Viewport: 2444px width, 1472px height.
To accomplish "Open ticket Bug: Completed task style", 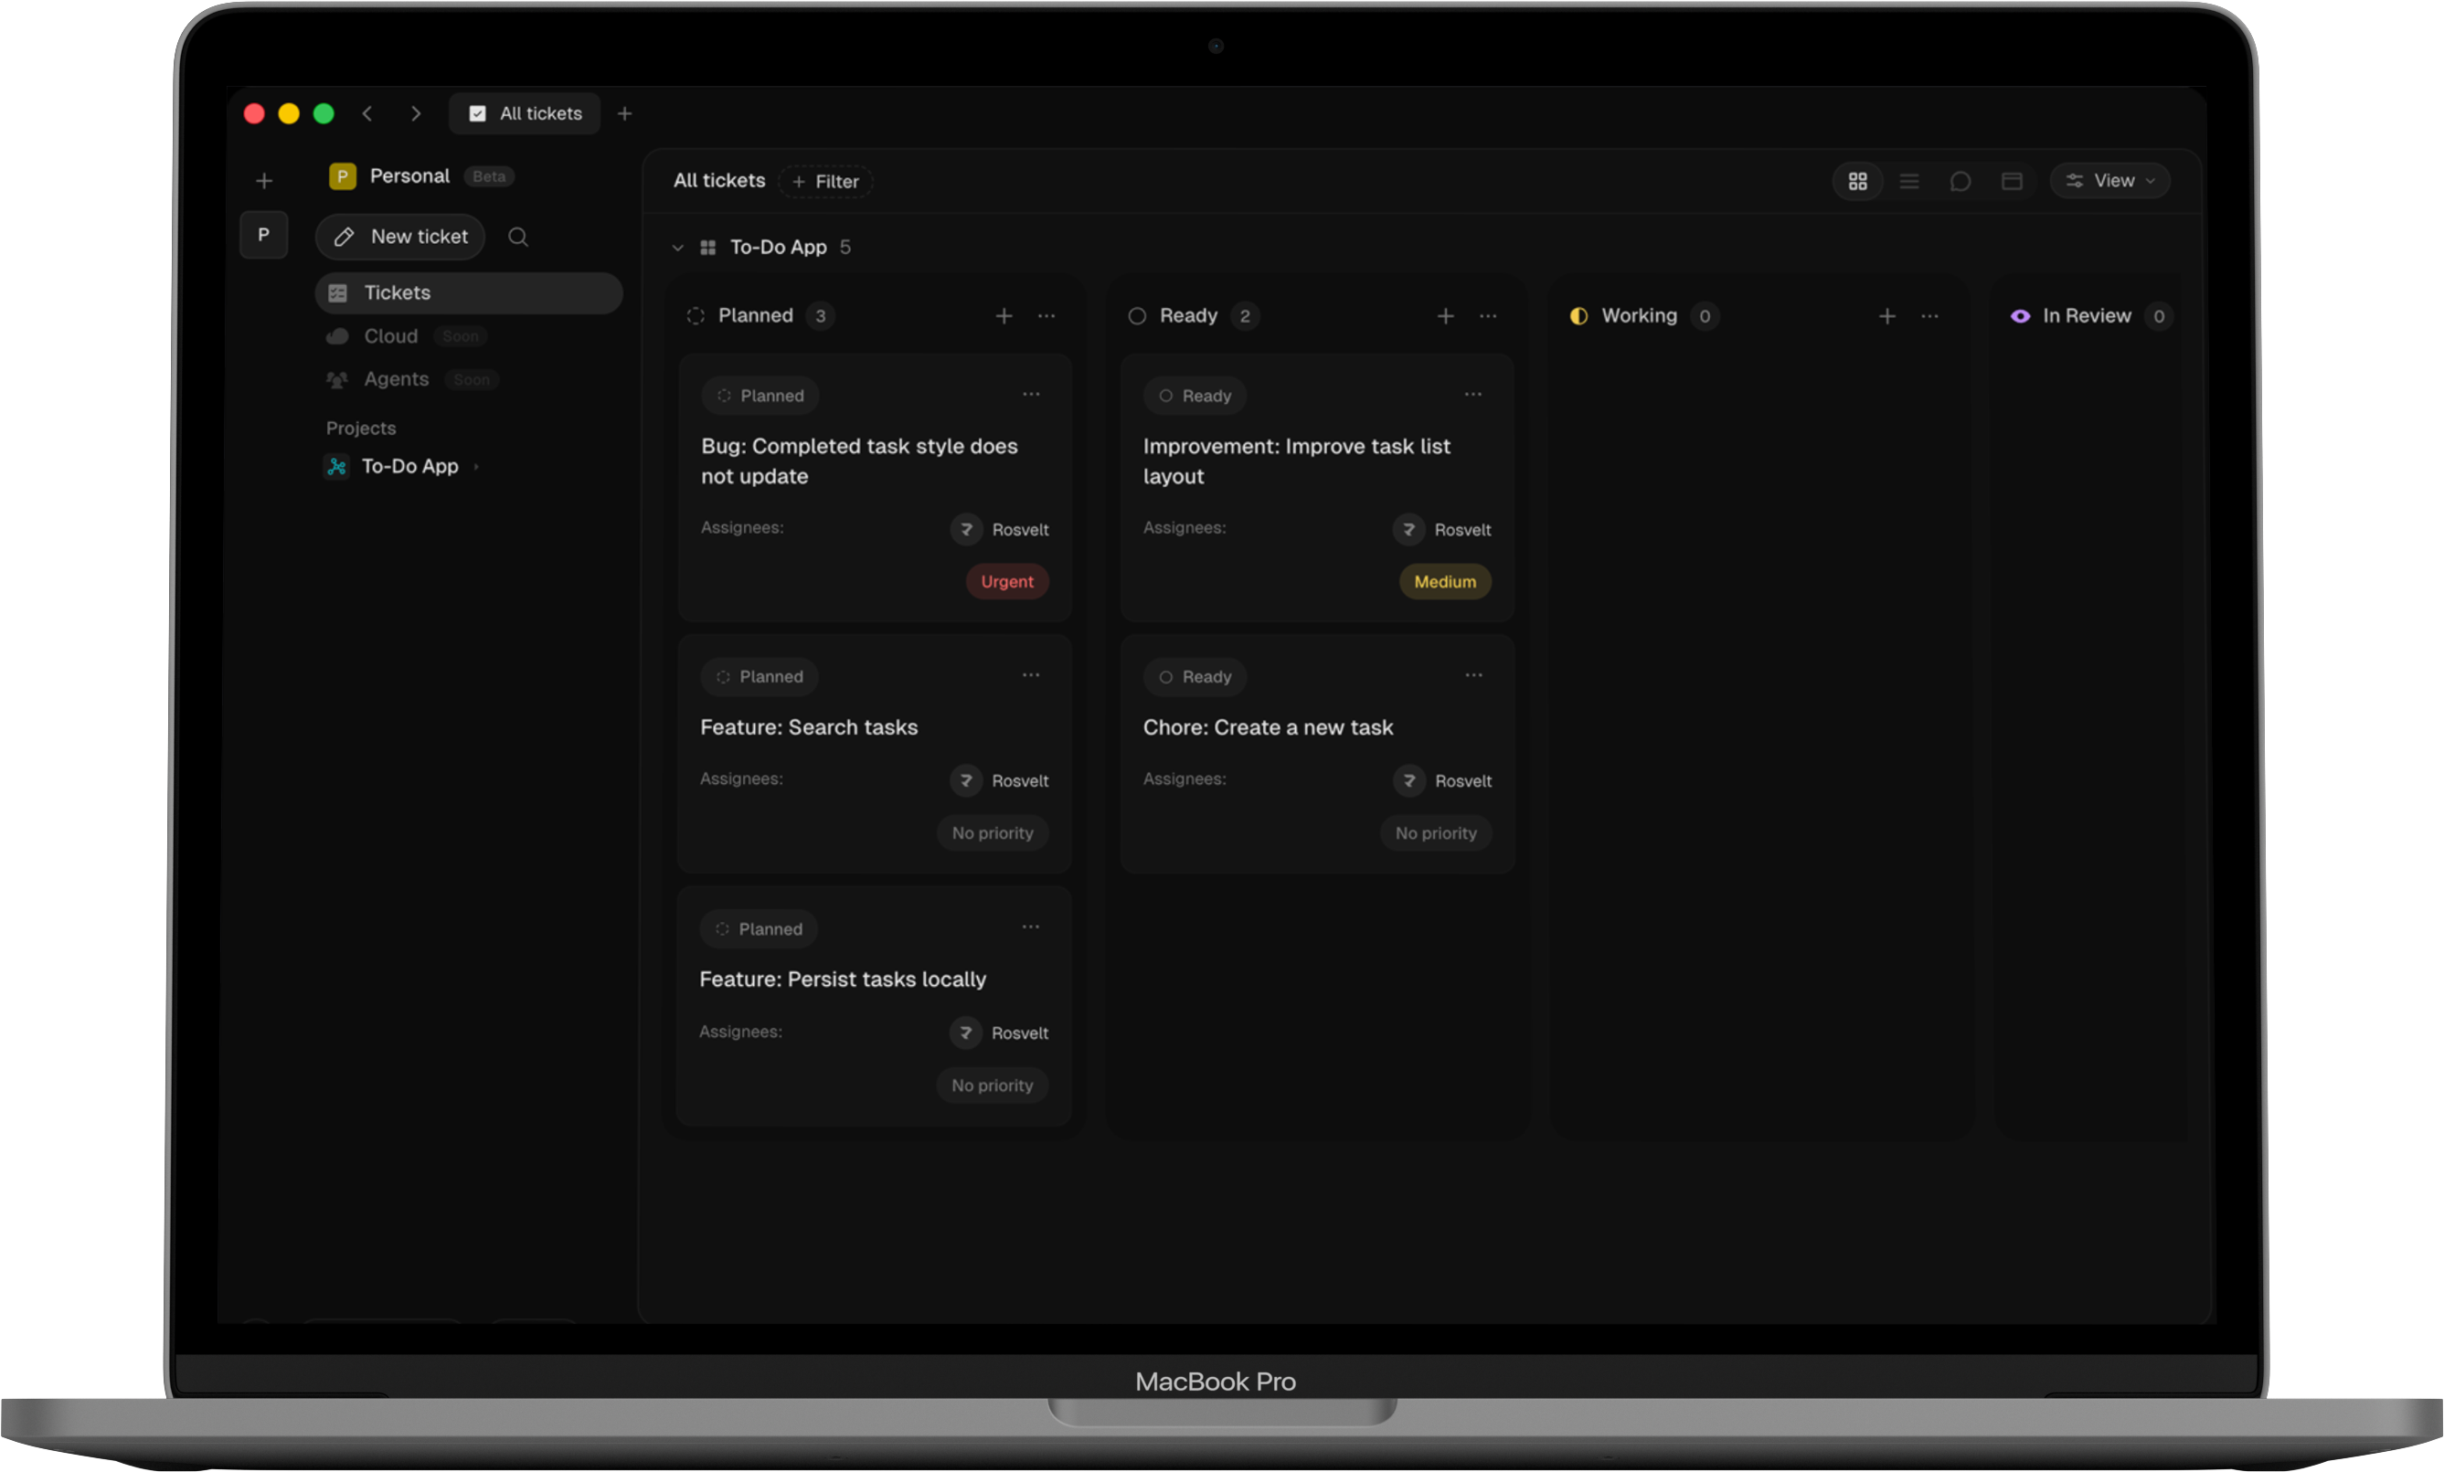I will click(859, 461).
